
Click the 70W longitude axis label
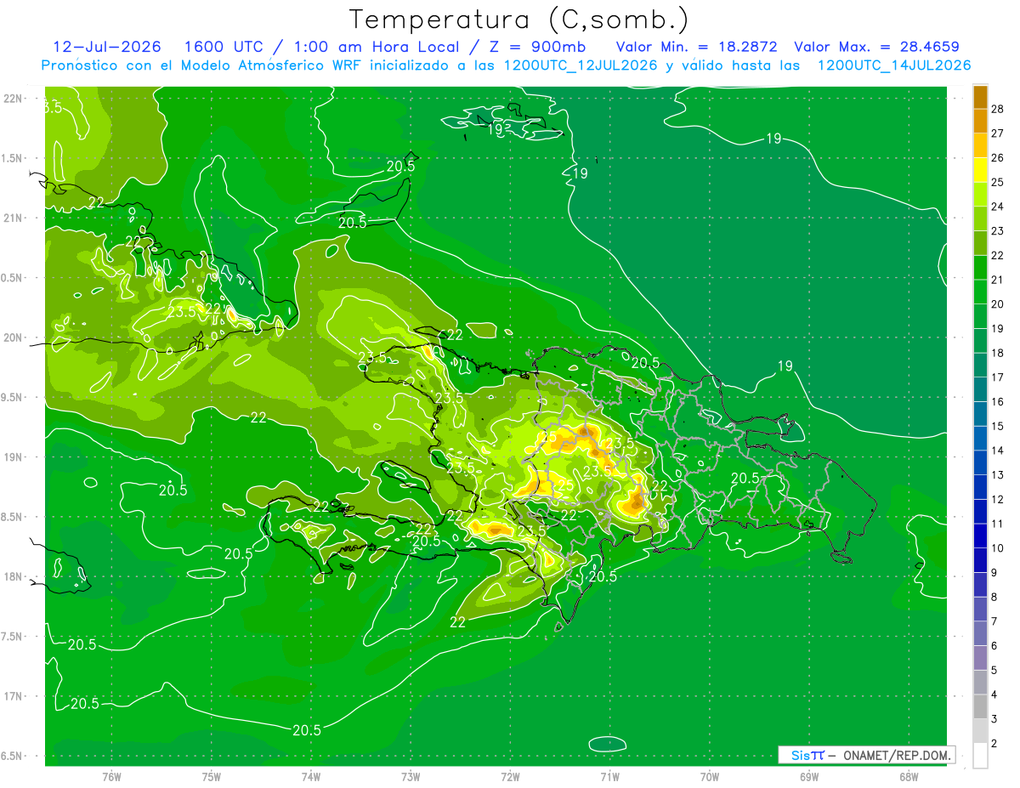point(710,776)
